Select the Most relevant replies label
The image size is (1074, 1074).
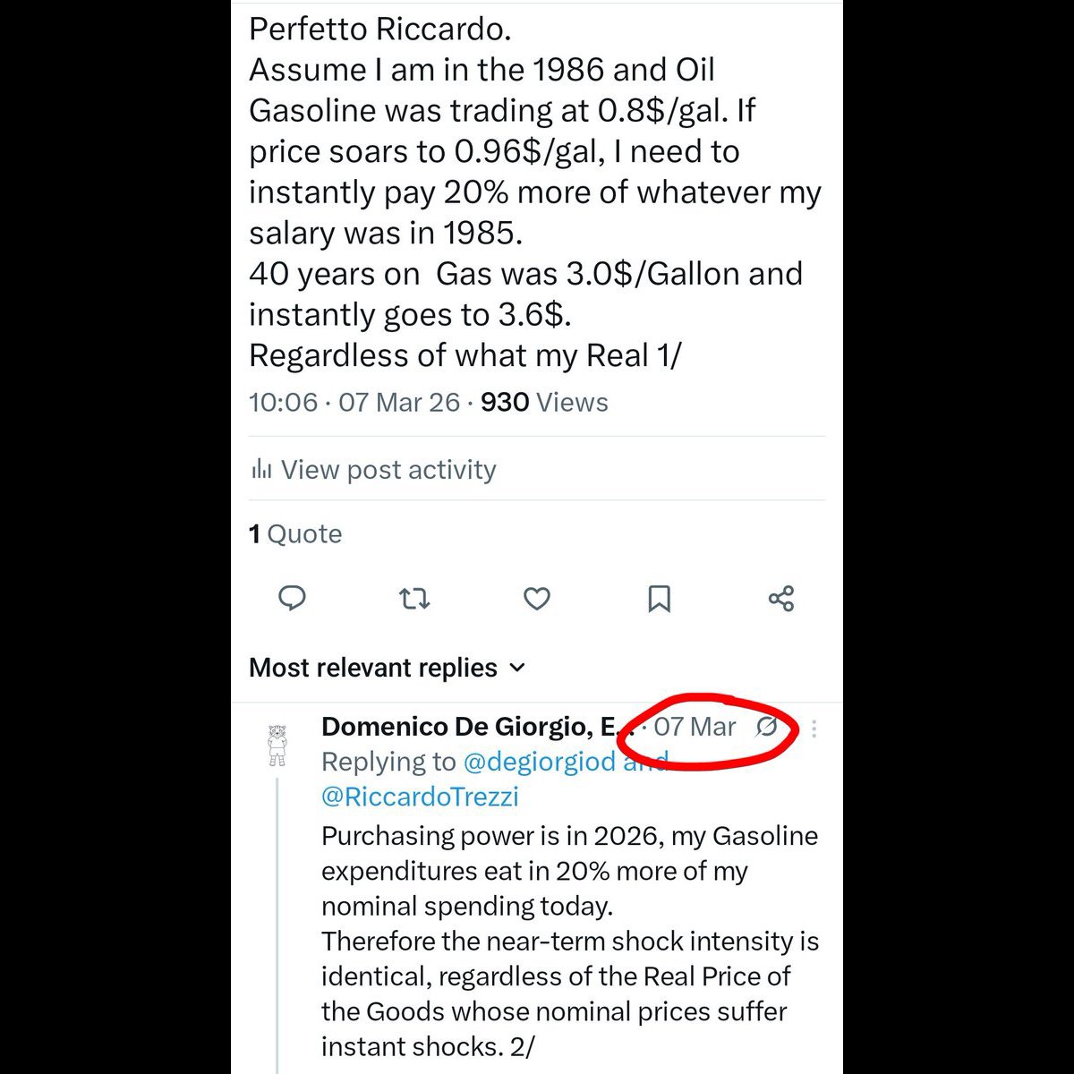[x=373, y=668]
